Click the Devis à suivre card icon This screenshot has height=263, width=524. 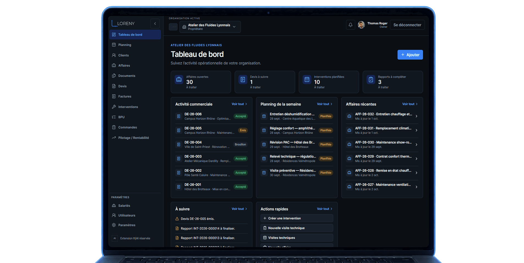click(x=243, y=80)
